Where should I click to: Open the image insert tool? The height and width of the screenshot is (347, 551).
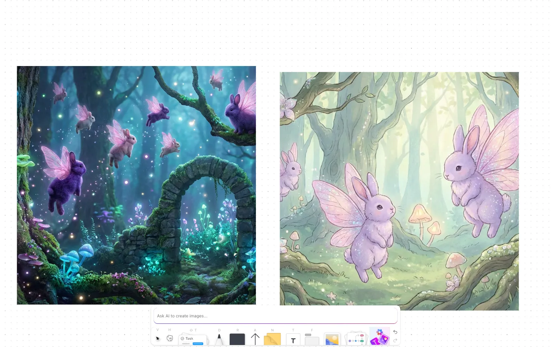coord(332,339)
